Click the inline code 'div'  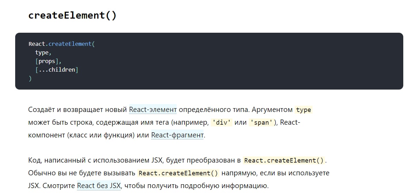click(x=222, y=123)
